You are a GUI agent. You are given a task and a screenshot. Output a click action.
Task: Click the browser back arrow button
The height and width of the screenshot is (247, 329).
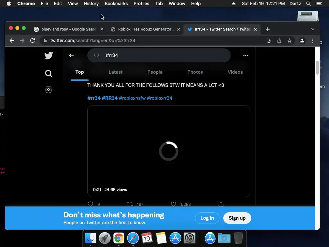(12, 41)
